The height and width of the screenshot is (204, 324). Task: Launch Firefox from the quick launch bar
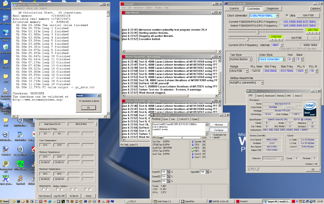(x=27, y=201)
